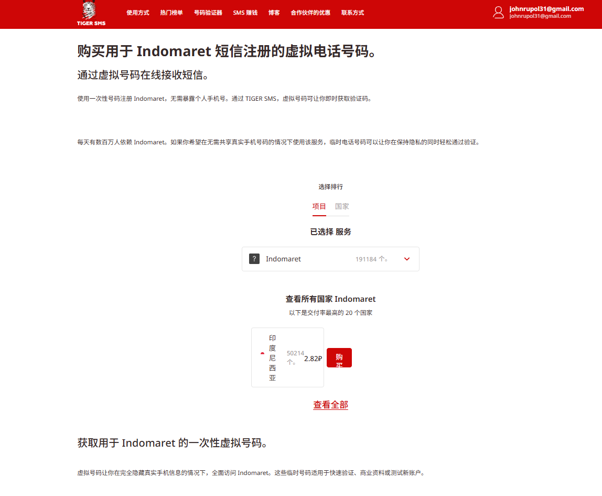The image size is (602, 496).
Task: Open the Indomaret service selector box
Action: (x=330, y=259)
